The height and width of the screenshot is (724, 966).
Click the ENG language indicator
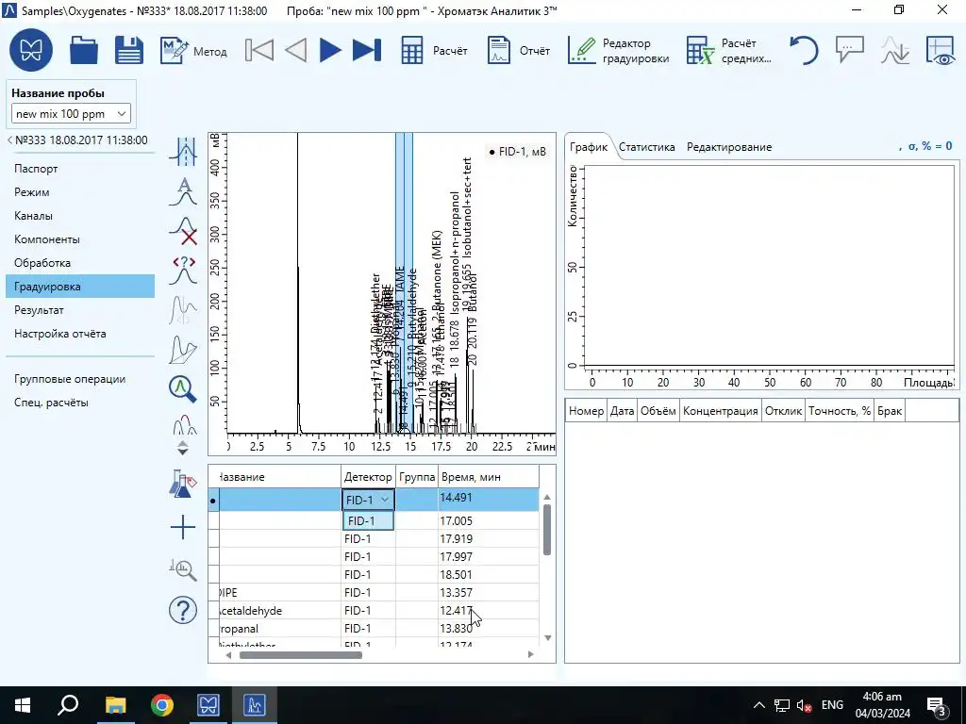coord(832,705)
